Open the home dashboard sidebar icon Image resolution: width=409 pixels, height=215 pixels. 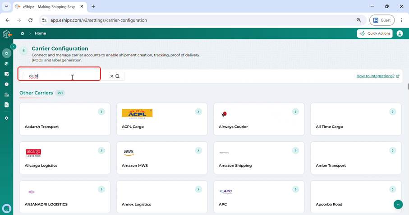[x=6, y=53]
